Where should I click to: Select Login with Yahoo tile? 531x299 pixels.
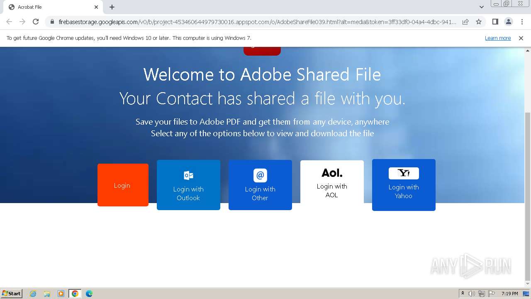pos(404,185)
